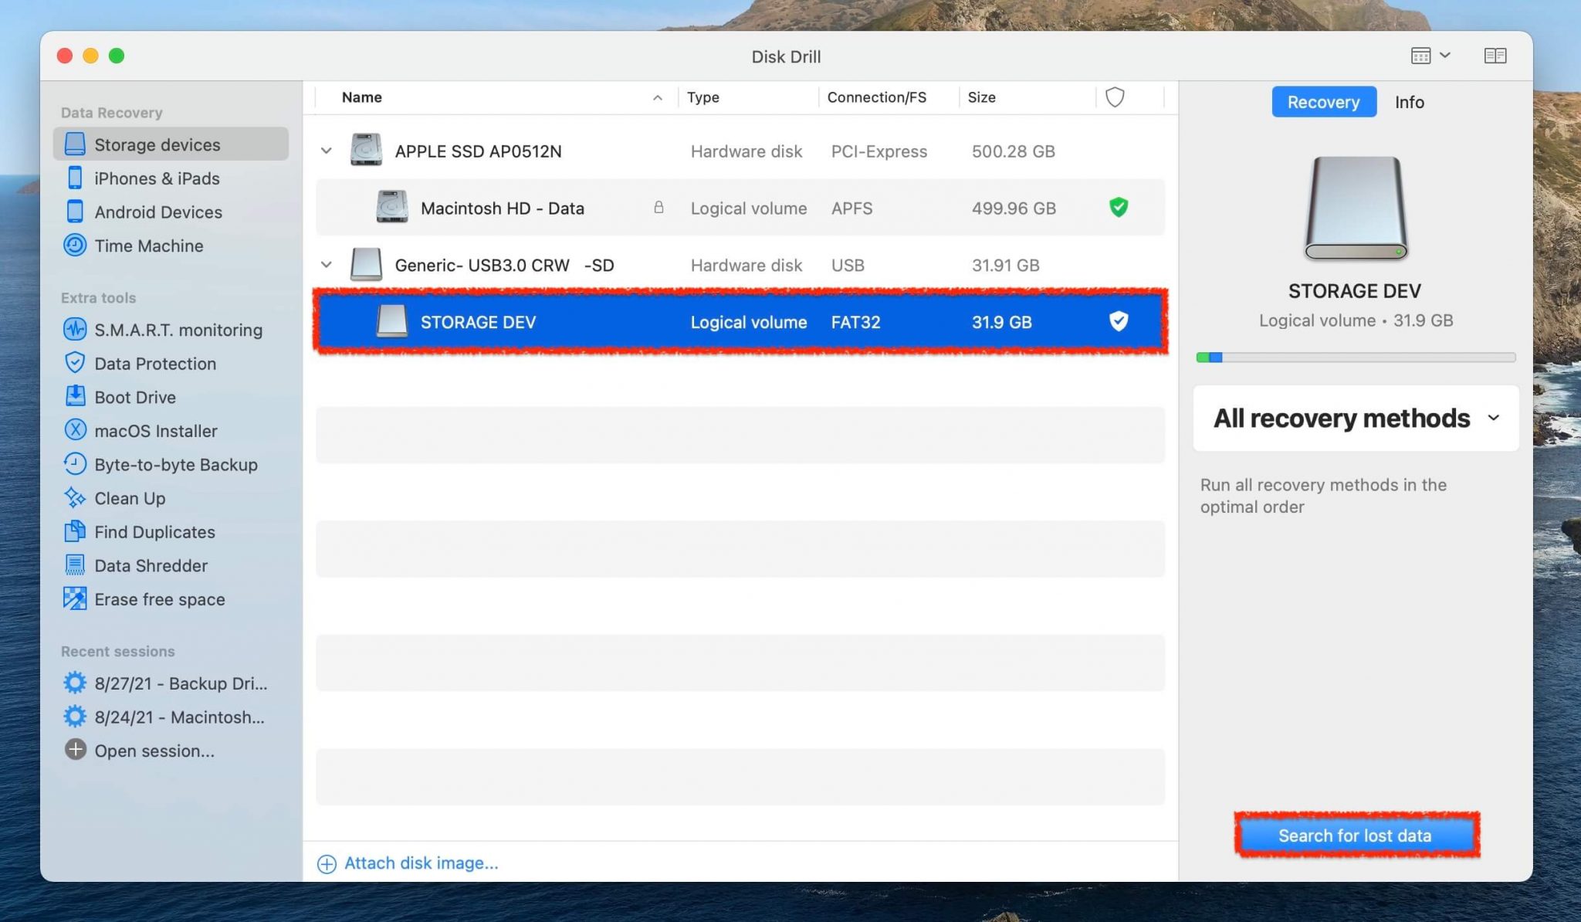Click FAT32 file system cell
The width and height of the screenshot is (1581, 922).
[x=855, y=322]
